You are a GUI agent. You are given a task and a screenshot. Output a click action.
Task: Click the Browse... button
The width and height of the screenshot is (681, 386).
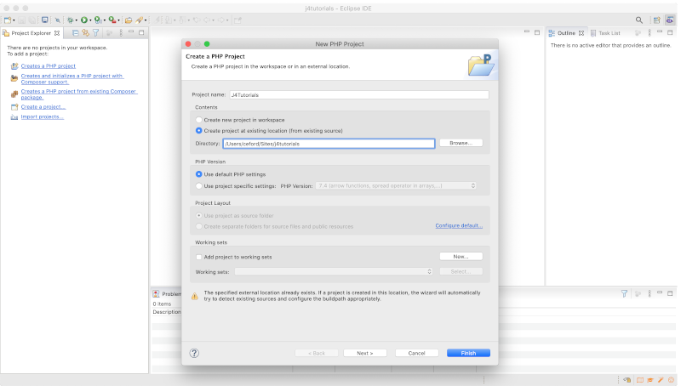(x=461, y=143)
